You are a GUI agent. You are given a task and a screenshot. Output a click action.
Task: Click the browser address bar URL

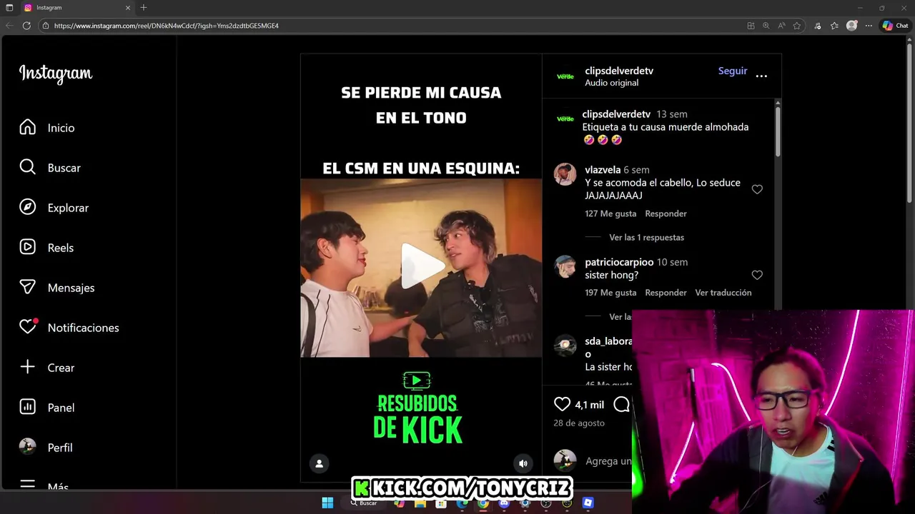pyautogui.click(x=166, y=26)
